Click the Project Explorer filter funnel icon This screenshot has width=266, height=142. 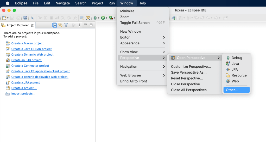click(66, 25)
